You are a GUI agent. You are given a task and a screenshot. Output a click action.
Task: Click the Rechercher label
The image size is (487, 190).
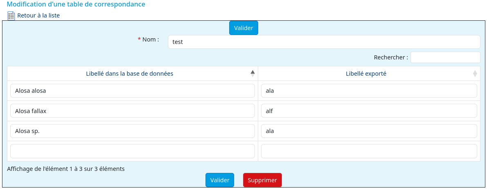coord(391,57)
